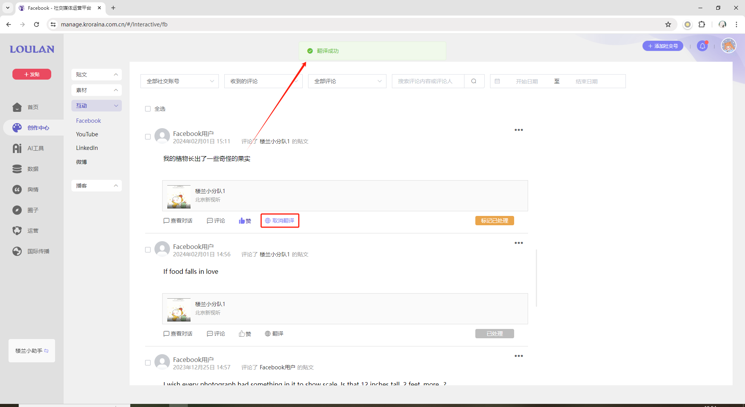
Task: Click the 开始日期 start date field
Action: click(x=527, y=81)
